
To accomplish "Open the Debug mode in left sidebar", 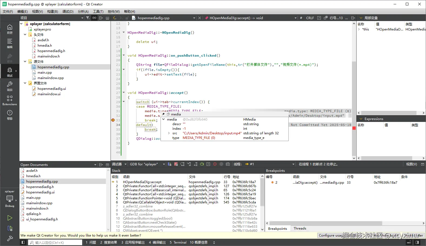I will coord(9,71).
